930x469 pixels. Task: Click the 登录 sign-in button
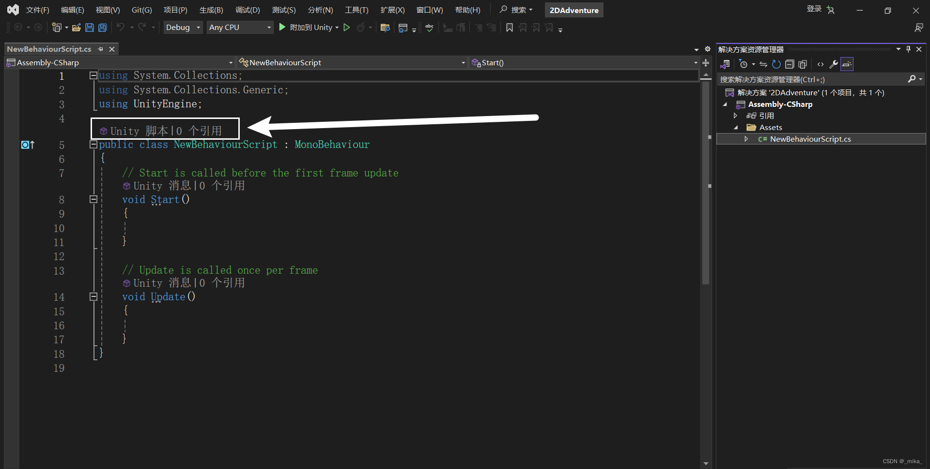pyautogui.click(x=814, y=9)
